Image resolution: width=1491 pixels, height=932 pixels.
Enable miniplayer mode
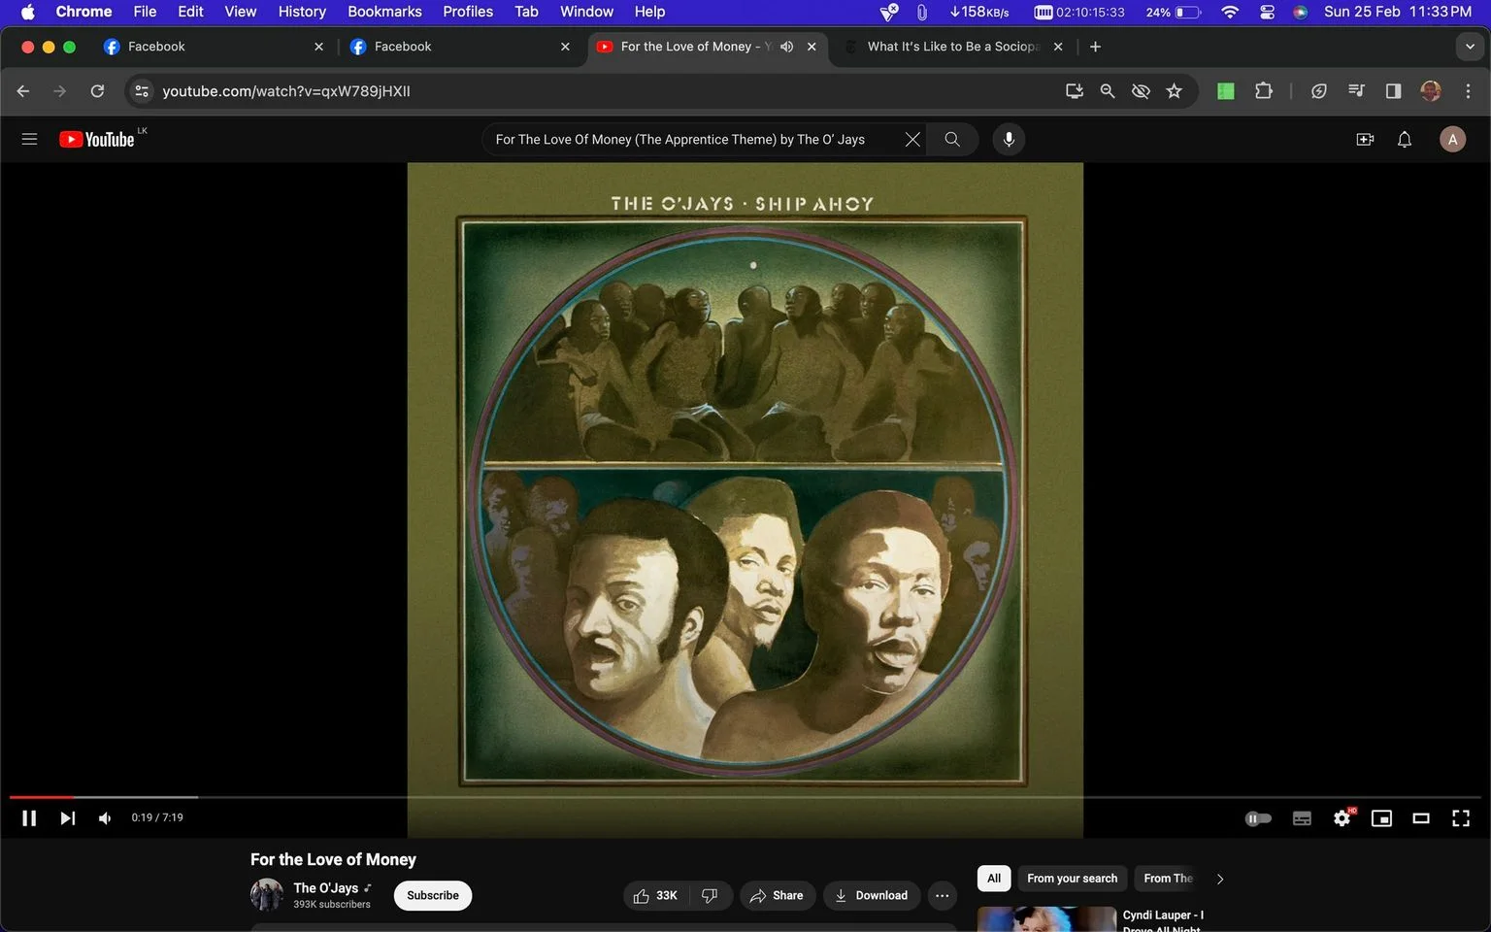tap(1381, 818)
